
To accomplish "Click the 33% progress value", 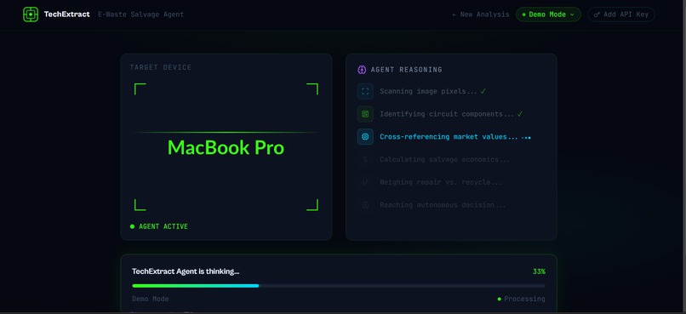I will pos(539,271).
